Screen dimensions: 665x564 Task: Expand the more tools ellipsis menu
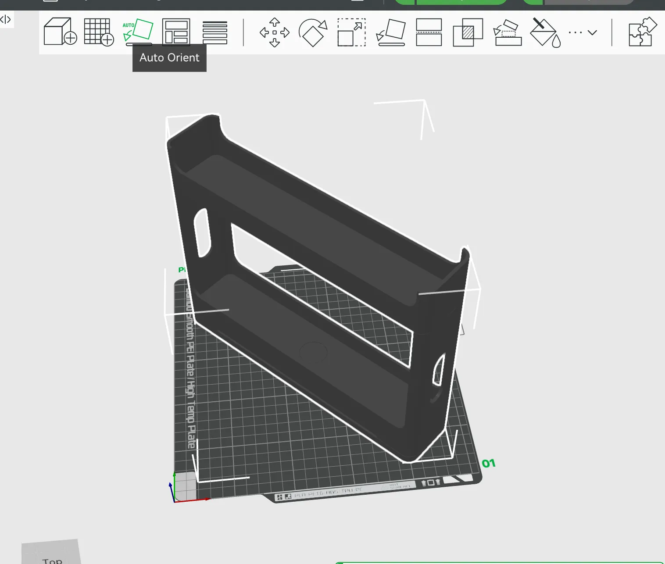coord(583,32)
